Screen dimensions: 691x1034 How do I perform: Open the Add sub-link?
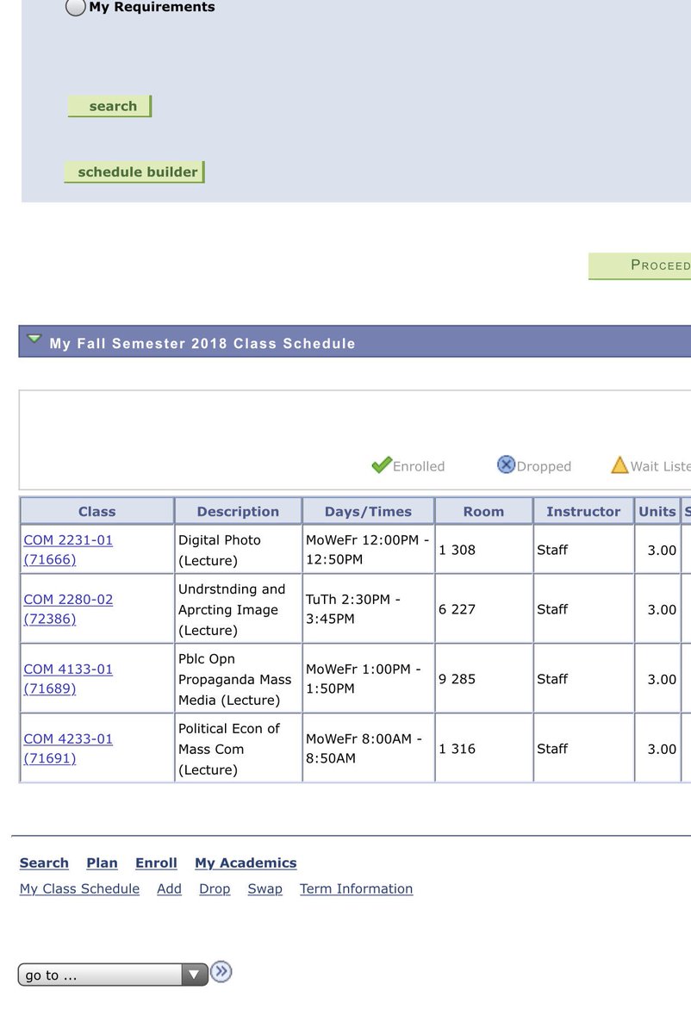pos(169,888)
